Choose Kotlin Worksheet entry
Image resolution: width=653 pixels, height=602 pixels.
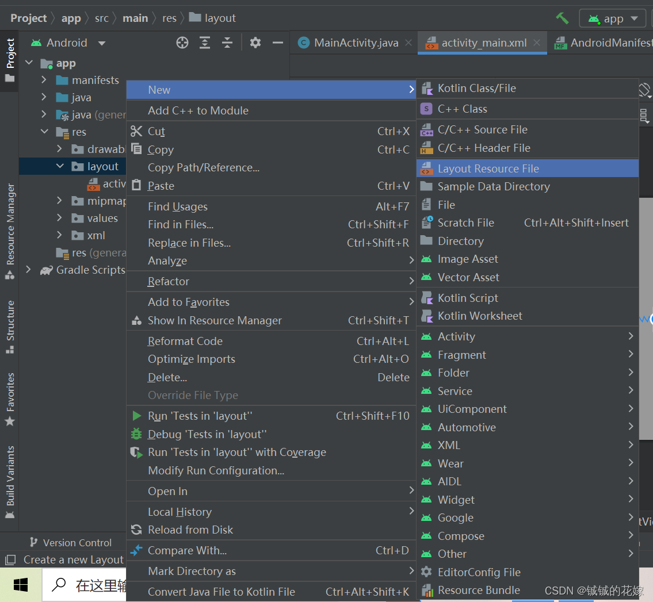point(527,316)
